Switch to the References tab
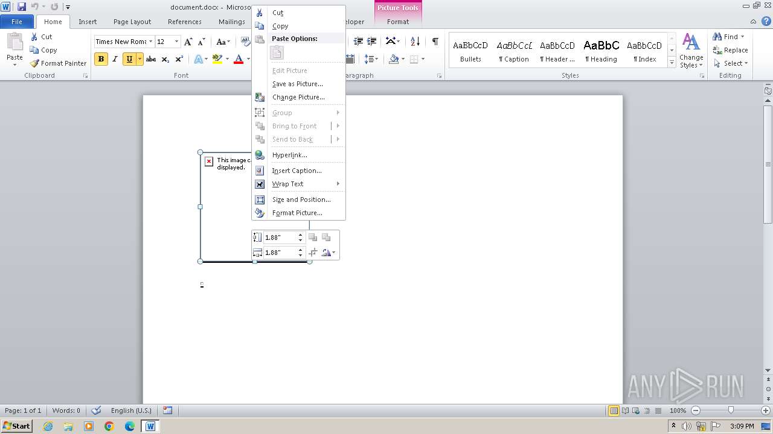Screen dimensions: 773x434 (x=185, y=22)
